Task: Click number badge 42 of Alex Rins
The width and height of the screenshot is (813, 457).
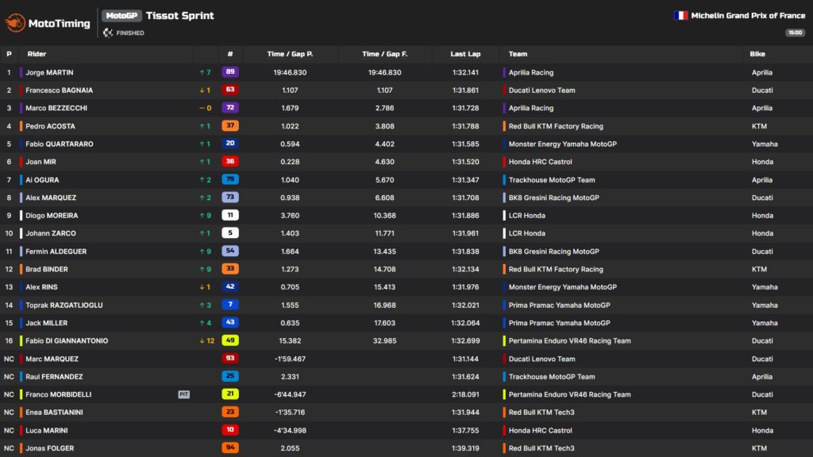Action: tap(230, 286)
